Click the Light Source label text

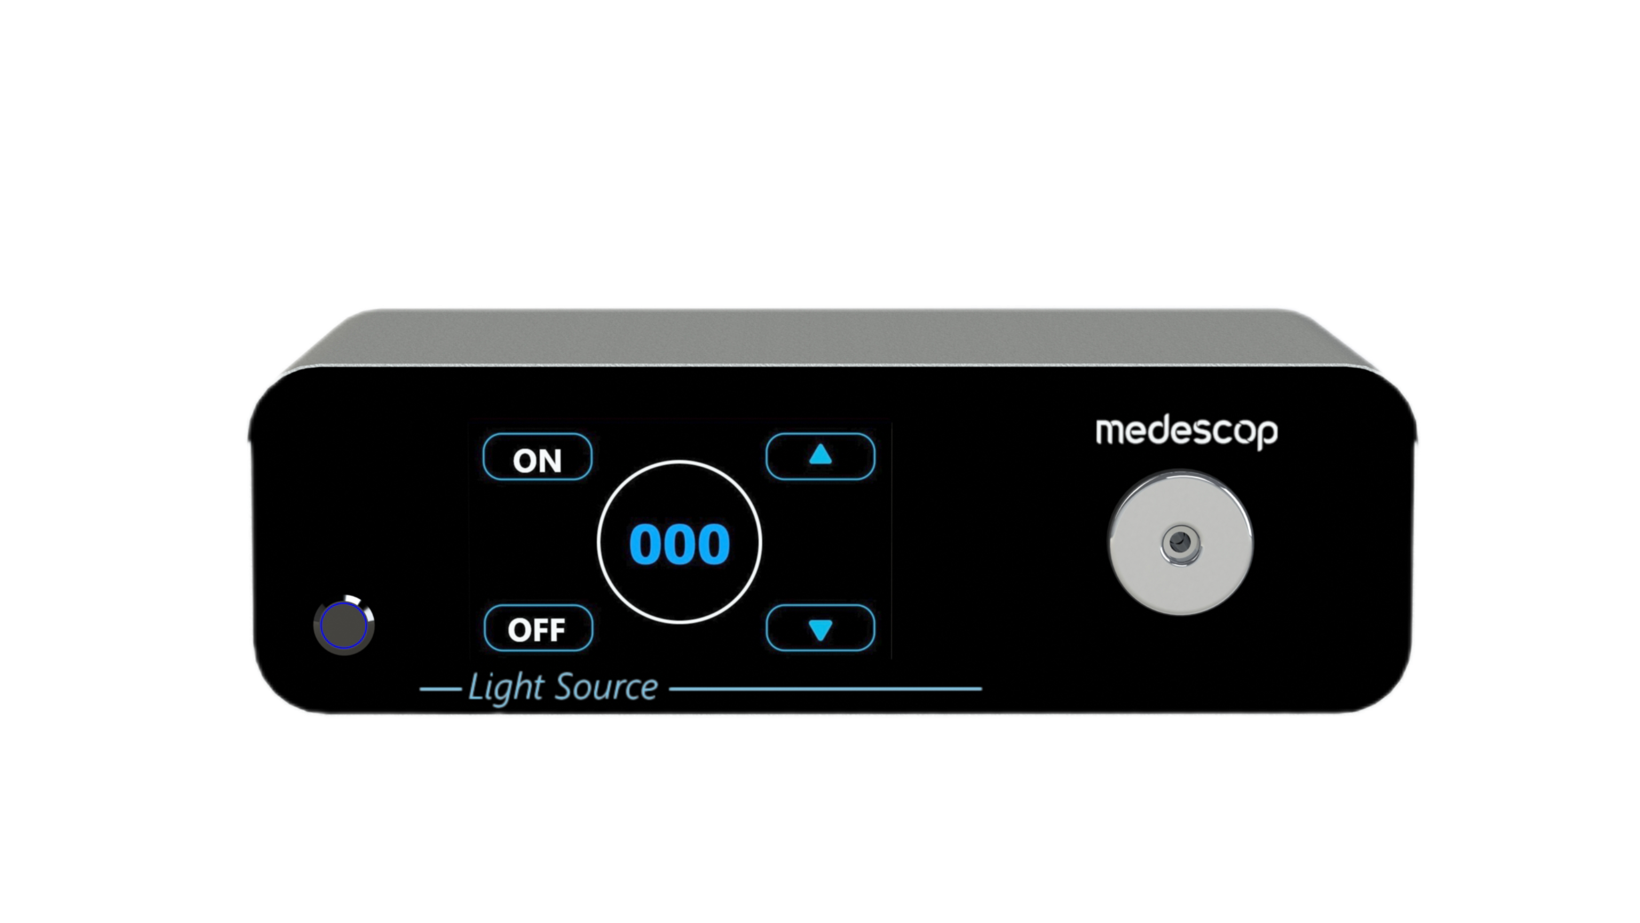563,688
